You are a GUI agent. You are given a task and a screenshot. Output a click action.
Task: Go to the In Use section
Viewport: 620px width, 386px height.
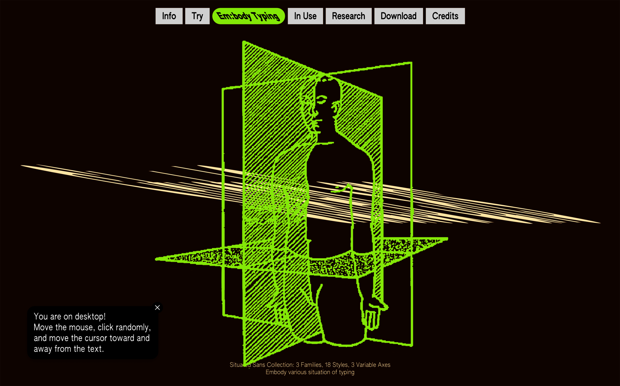point(305,16)
